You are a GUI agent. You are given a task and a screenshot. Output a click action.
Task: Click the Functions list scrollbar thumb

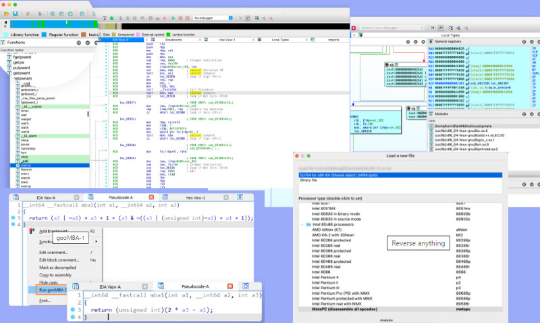[88, 114]
